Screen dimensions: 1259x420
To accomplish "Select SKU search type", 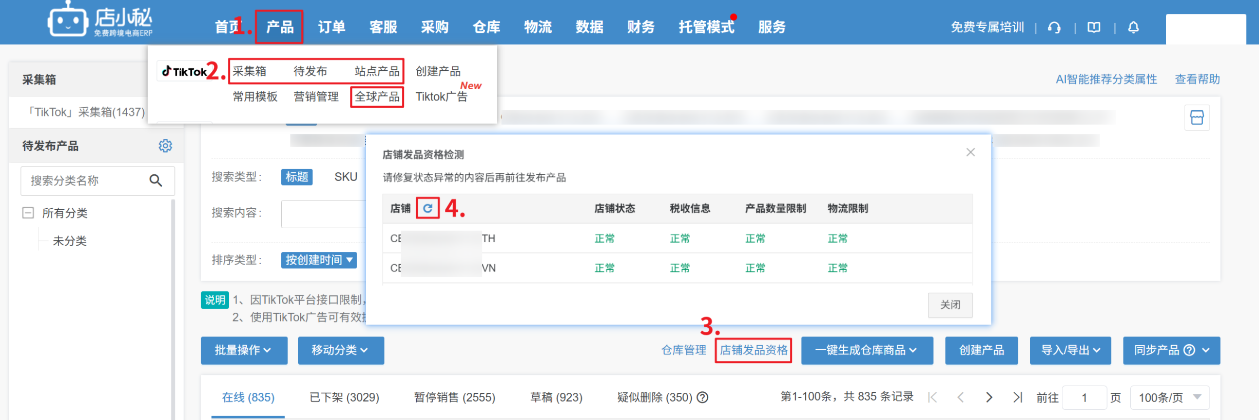I will tap(345, 177).
